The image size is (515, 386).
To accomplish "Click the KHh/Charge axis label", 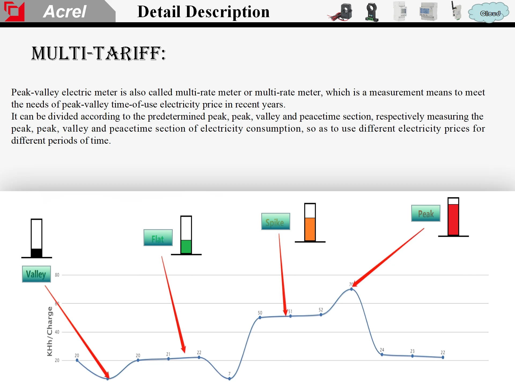I will [50, 331].
